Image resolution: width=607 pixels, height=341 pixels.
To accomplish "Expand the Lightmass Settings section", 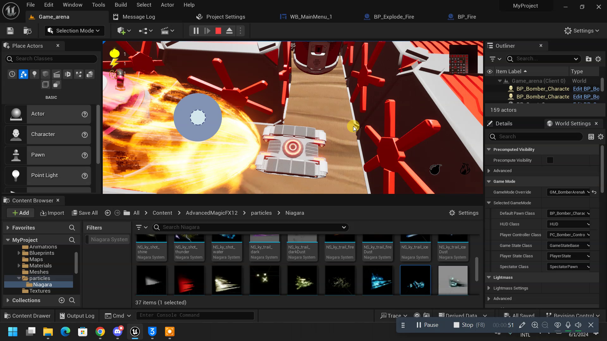I will tap(489, 288).
